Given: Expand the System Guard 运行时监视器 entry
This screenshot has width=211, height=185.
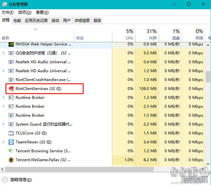Looking at the screenshot, I should pos(4,124).
